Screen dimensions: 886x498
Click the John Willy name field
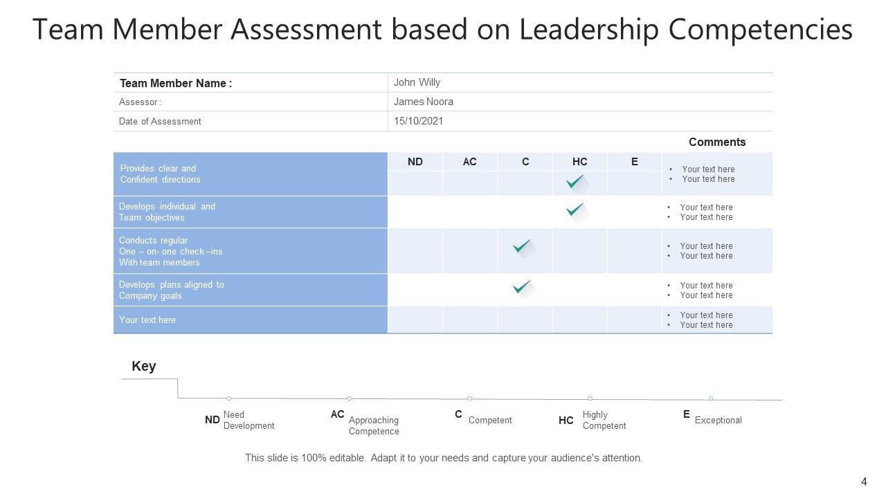[x=417, y=82]
